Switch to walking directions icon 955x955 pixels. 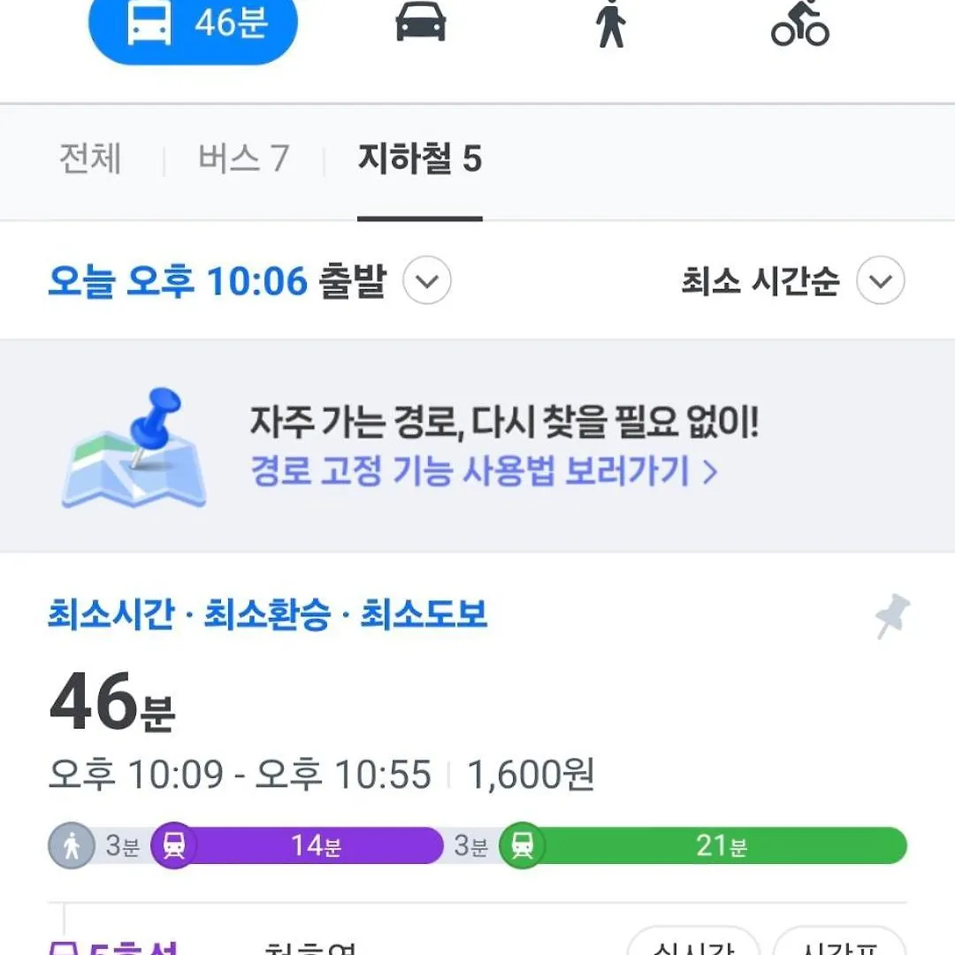(610, 24)
